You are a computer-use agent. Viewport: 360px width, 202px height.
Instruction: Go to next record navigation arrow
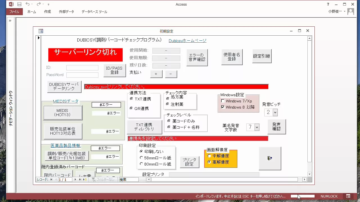[75, 180]
